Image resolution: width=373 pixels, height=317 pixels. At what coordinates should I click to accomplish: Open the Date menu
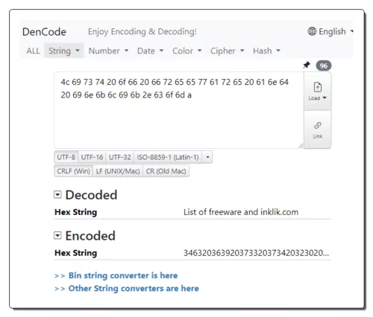click(x=150, y=51)
